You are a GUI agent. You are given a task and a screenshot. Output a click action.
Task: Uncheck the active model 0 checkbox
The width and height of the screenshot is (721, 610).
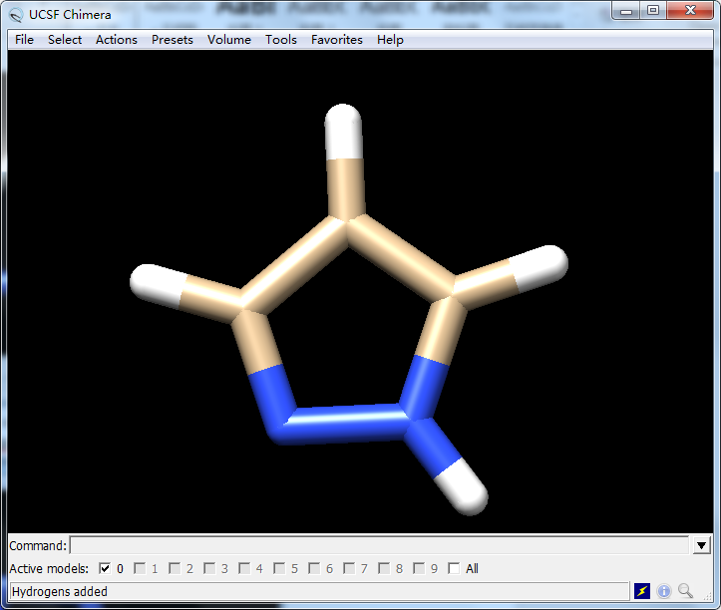105,568
